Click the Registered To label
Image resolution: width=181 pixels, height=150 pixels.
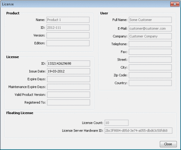tap(35, 102)
